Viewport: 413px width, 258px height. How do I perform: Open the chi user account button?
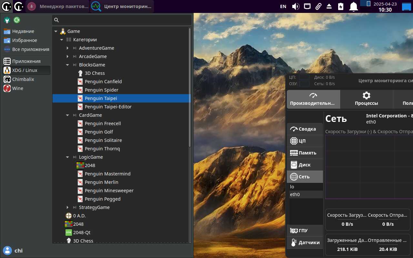[x=13, y=251]
